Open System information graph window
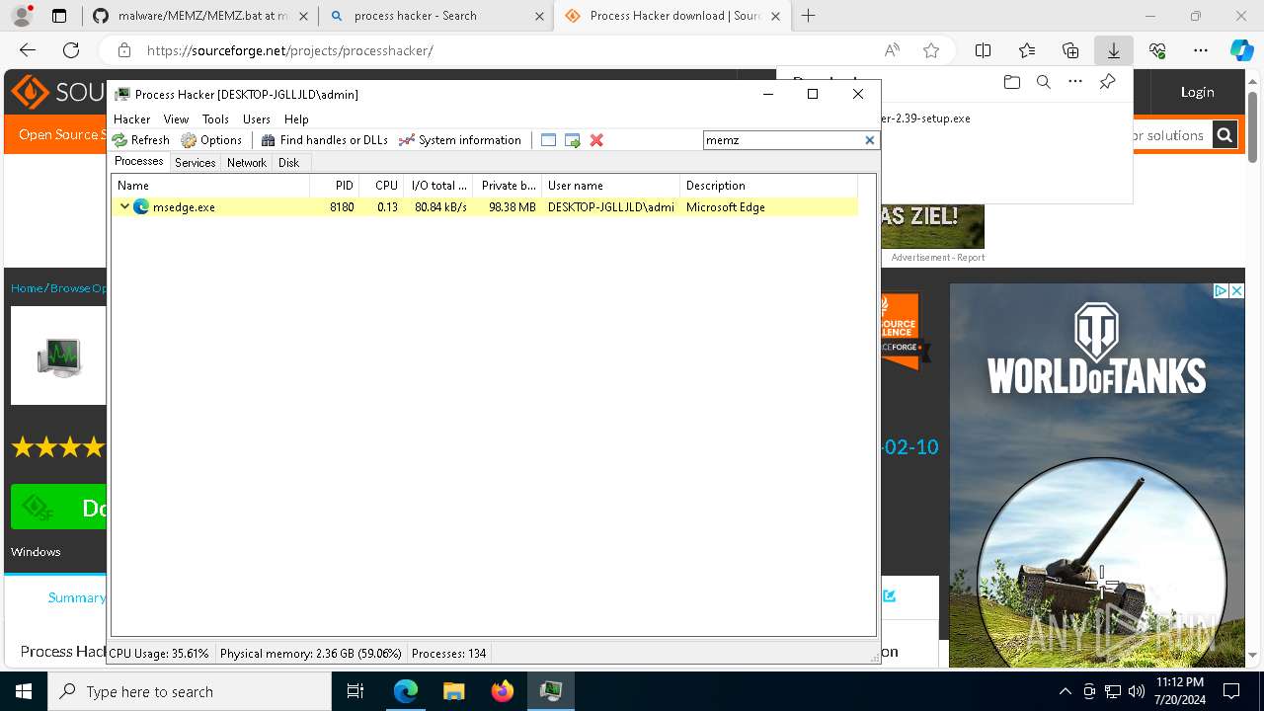 (x=459, y=140)
